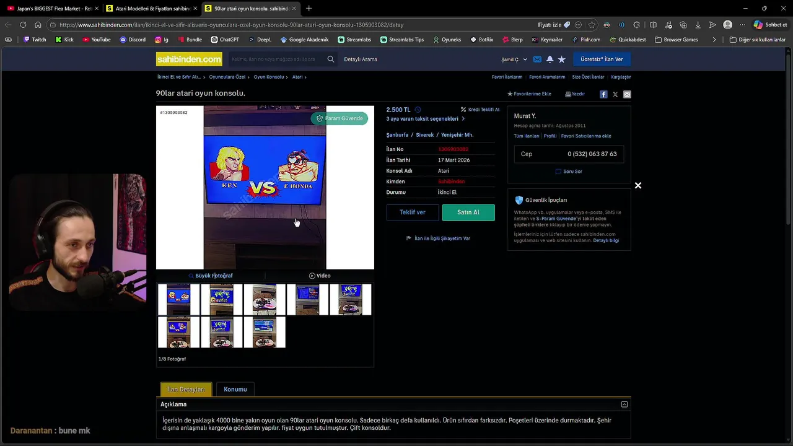Reload the page with the refresh icon
Screen dimensions: 793x446
23,25
